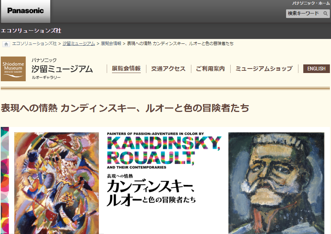
Task: Select the 交通アクセス navigation tab
Action: 168,69
